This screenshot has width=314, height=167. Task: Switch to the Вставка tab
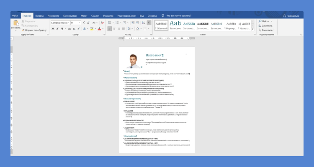pos(39,15)
